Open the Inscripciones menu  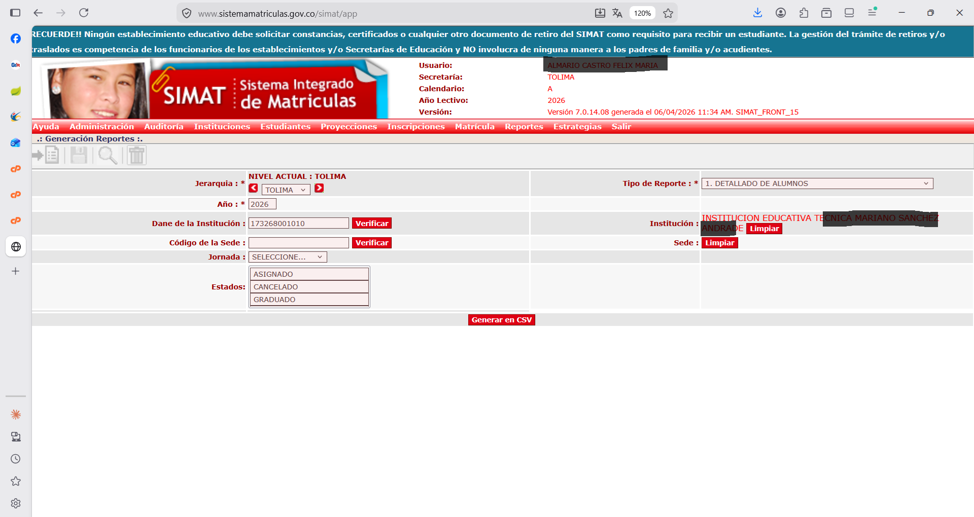point(416,127)
